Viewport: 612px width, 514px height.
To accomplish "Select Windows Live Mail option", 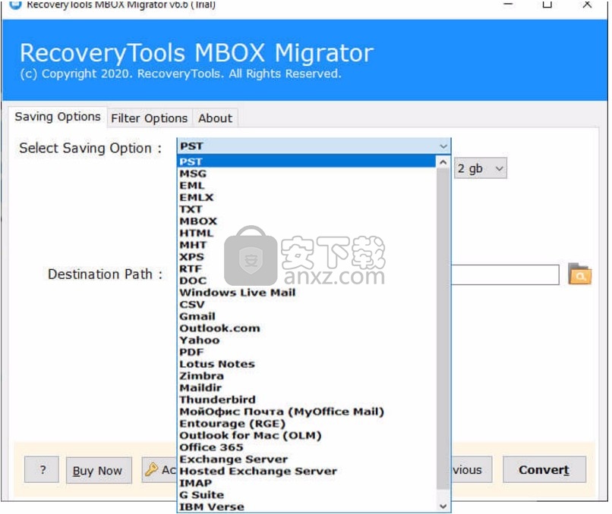I will point(307,293).
